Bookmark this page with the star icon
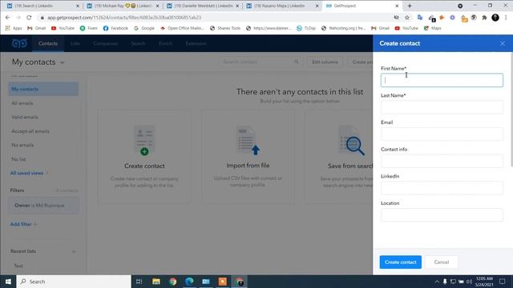 407,18
